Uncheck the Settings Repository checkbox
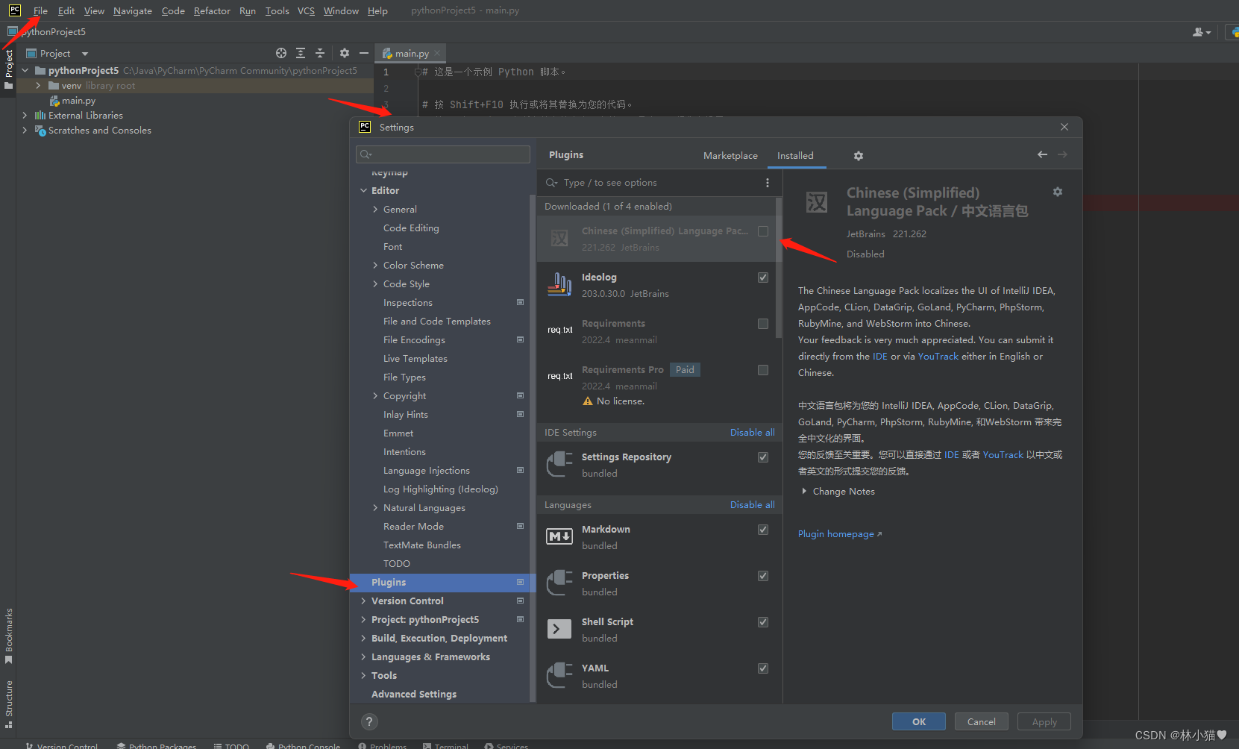Image resolution: width=1239 pixels, height=749 pixels. (763, 457)
